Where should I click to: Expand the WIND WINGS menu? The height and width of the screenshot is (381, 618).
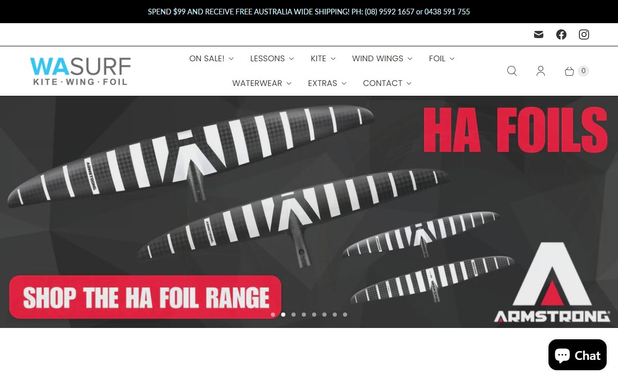coord(382,59)
